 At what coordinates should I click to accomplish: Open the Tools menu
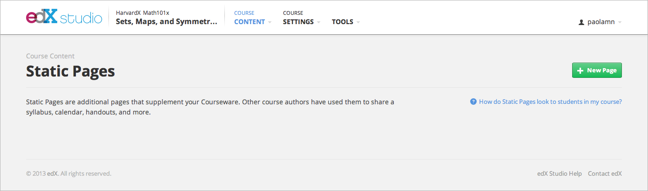(x=342, y=22)
